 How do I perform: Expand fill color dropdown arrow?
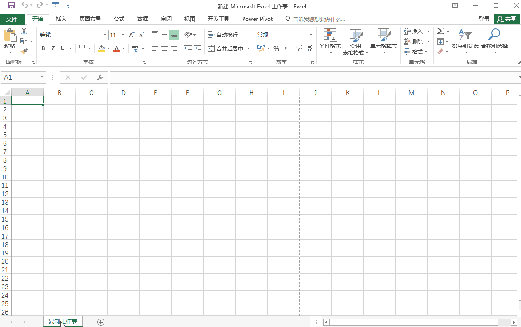[x=108, y=49]
